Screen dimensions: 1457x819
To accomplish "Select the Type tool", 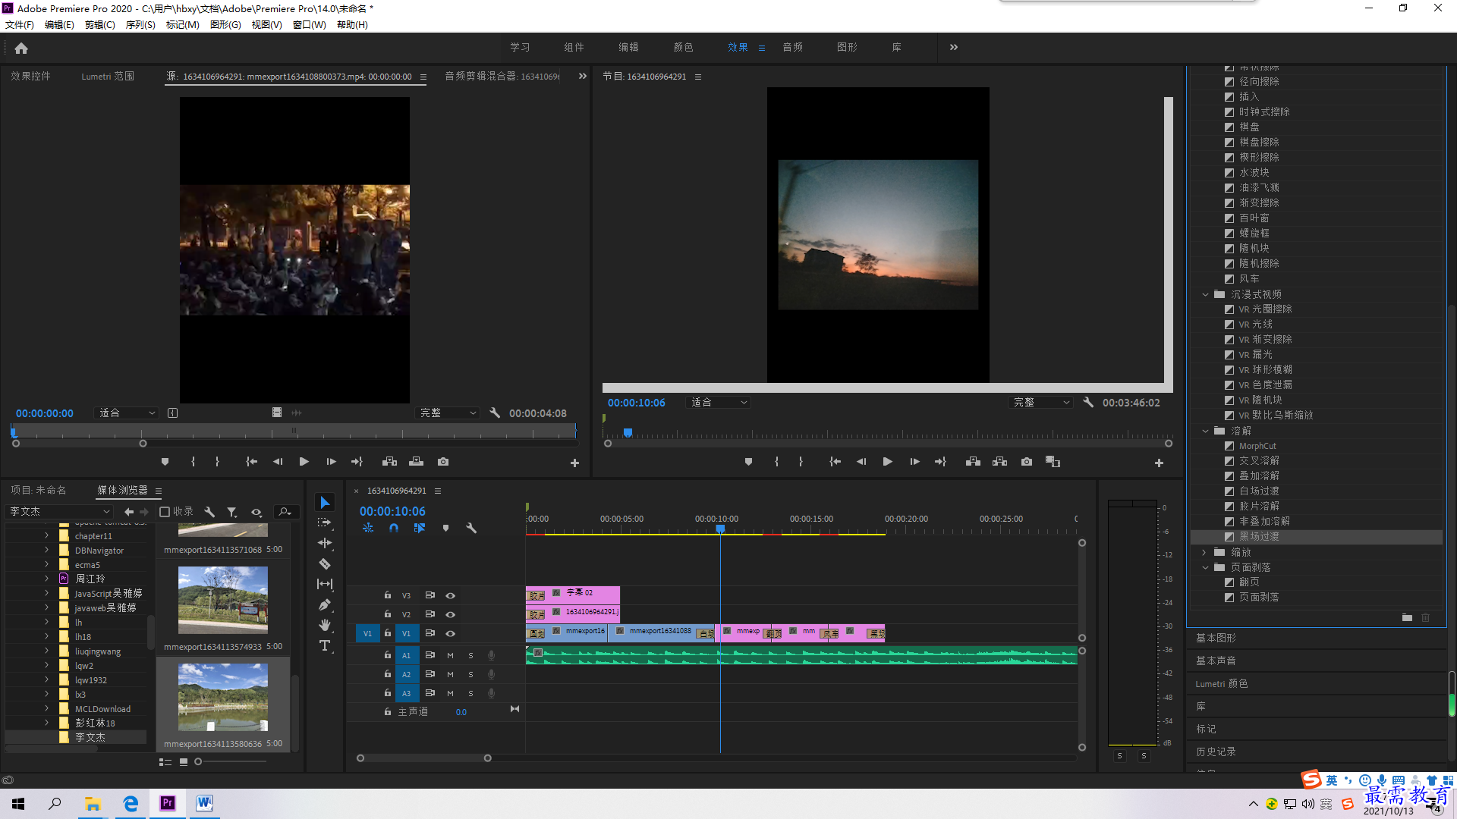I will click(325, 645).
